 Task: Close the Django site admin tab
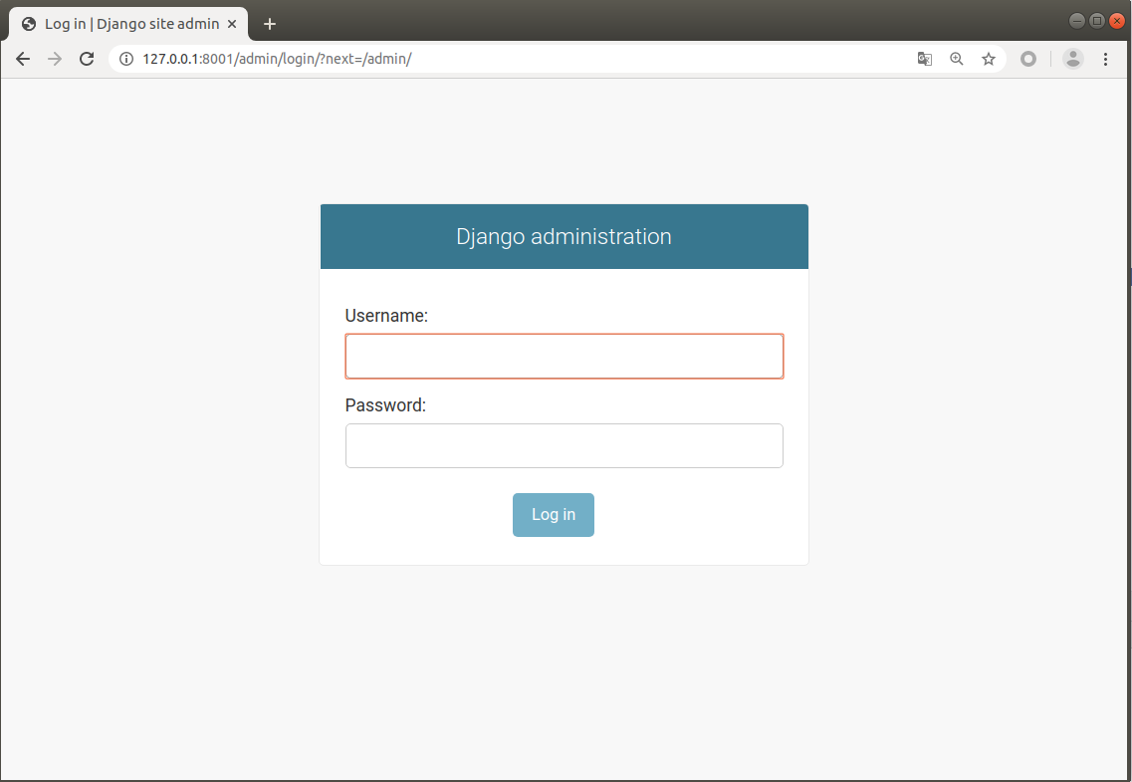pyautogui.click(x=232, y=24)
